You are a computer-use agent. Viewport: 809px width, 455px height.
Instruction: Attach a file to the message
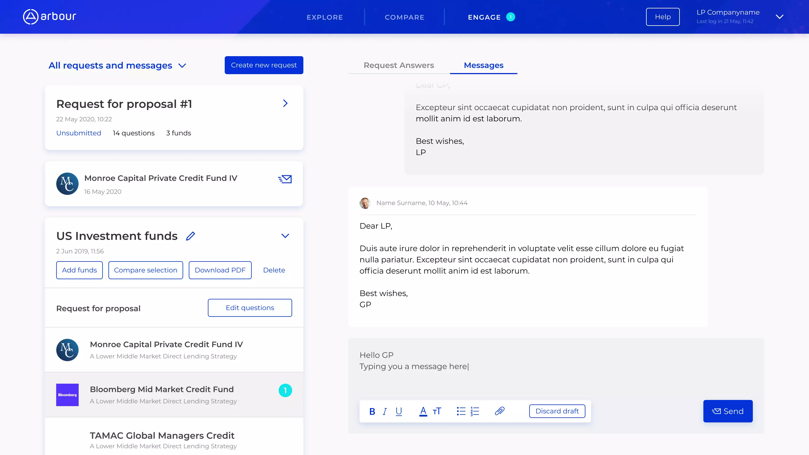(x=500, y=411)
